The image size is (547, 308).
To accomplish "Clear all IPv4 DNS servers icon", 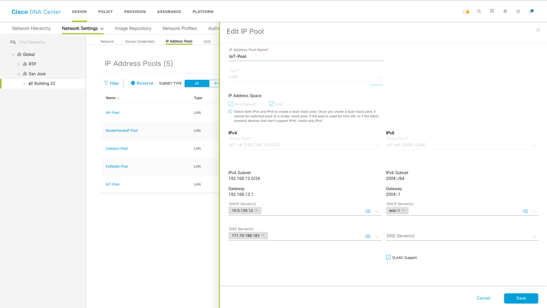I will coord(368,236).
